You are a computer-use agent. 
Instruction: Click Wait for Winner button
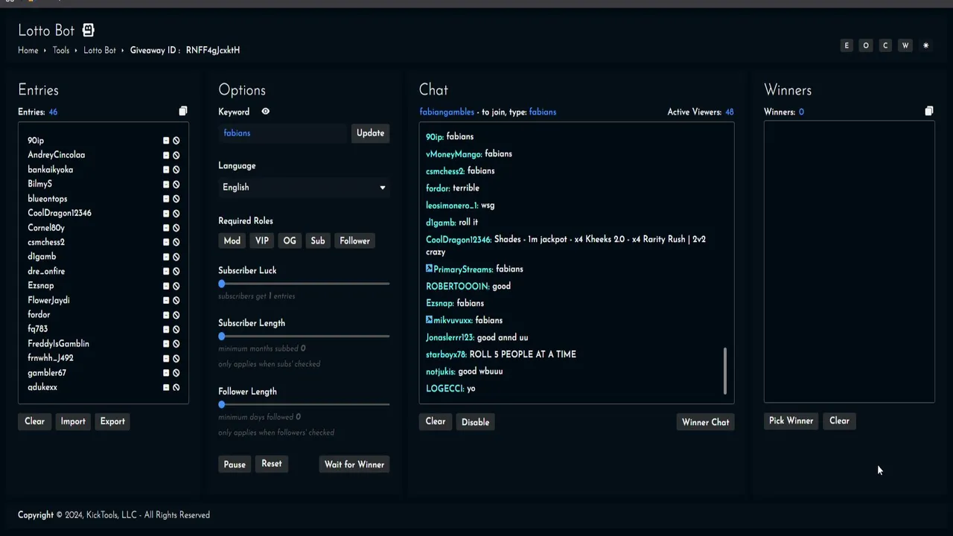[354, 465]
